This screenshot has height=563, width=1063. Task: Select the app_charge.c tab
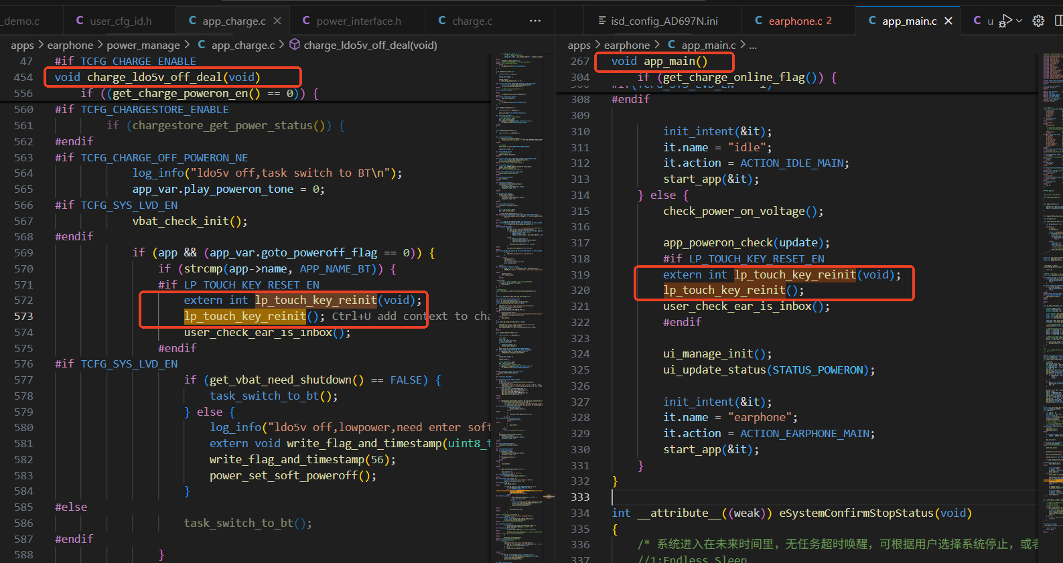[x=234, y=21]
